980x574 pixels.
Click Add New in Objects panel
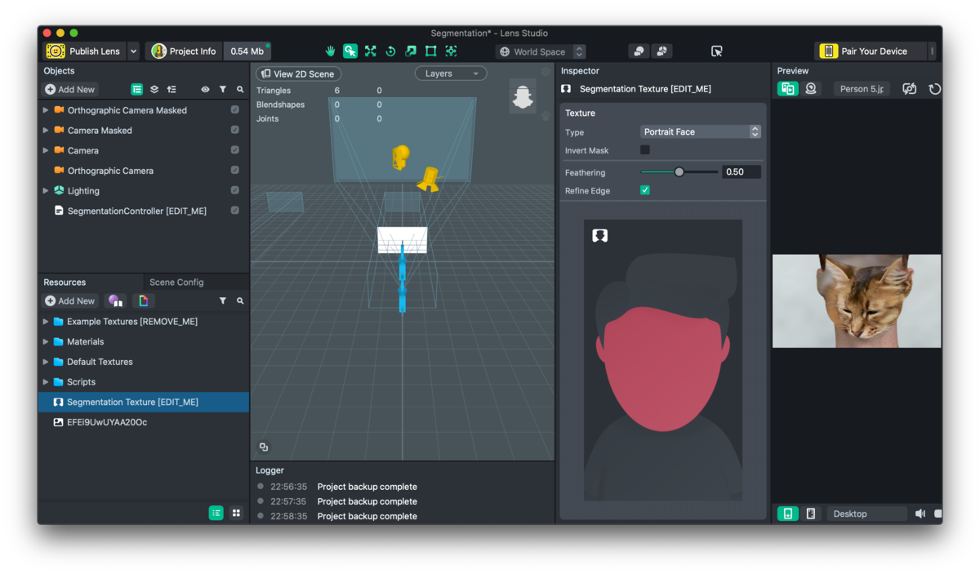click(70, 89)
